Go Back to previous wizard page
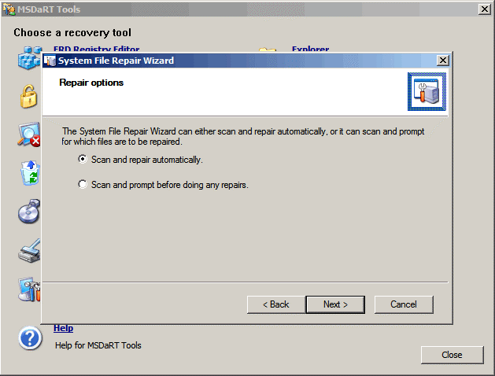 276,304
